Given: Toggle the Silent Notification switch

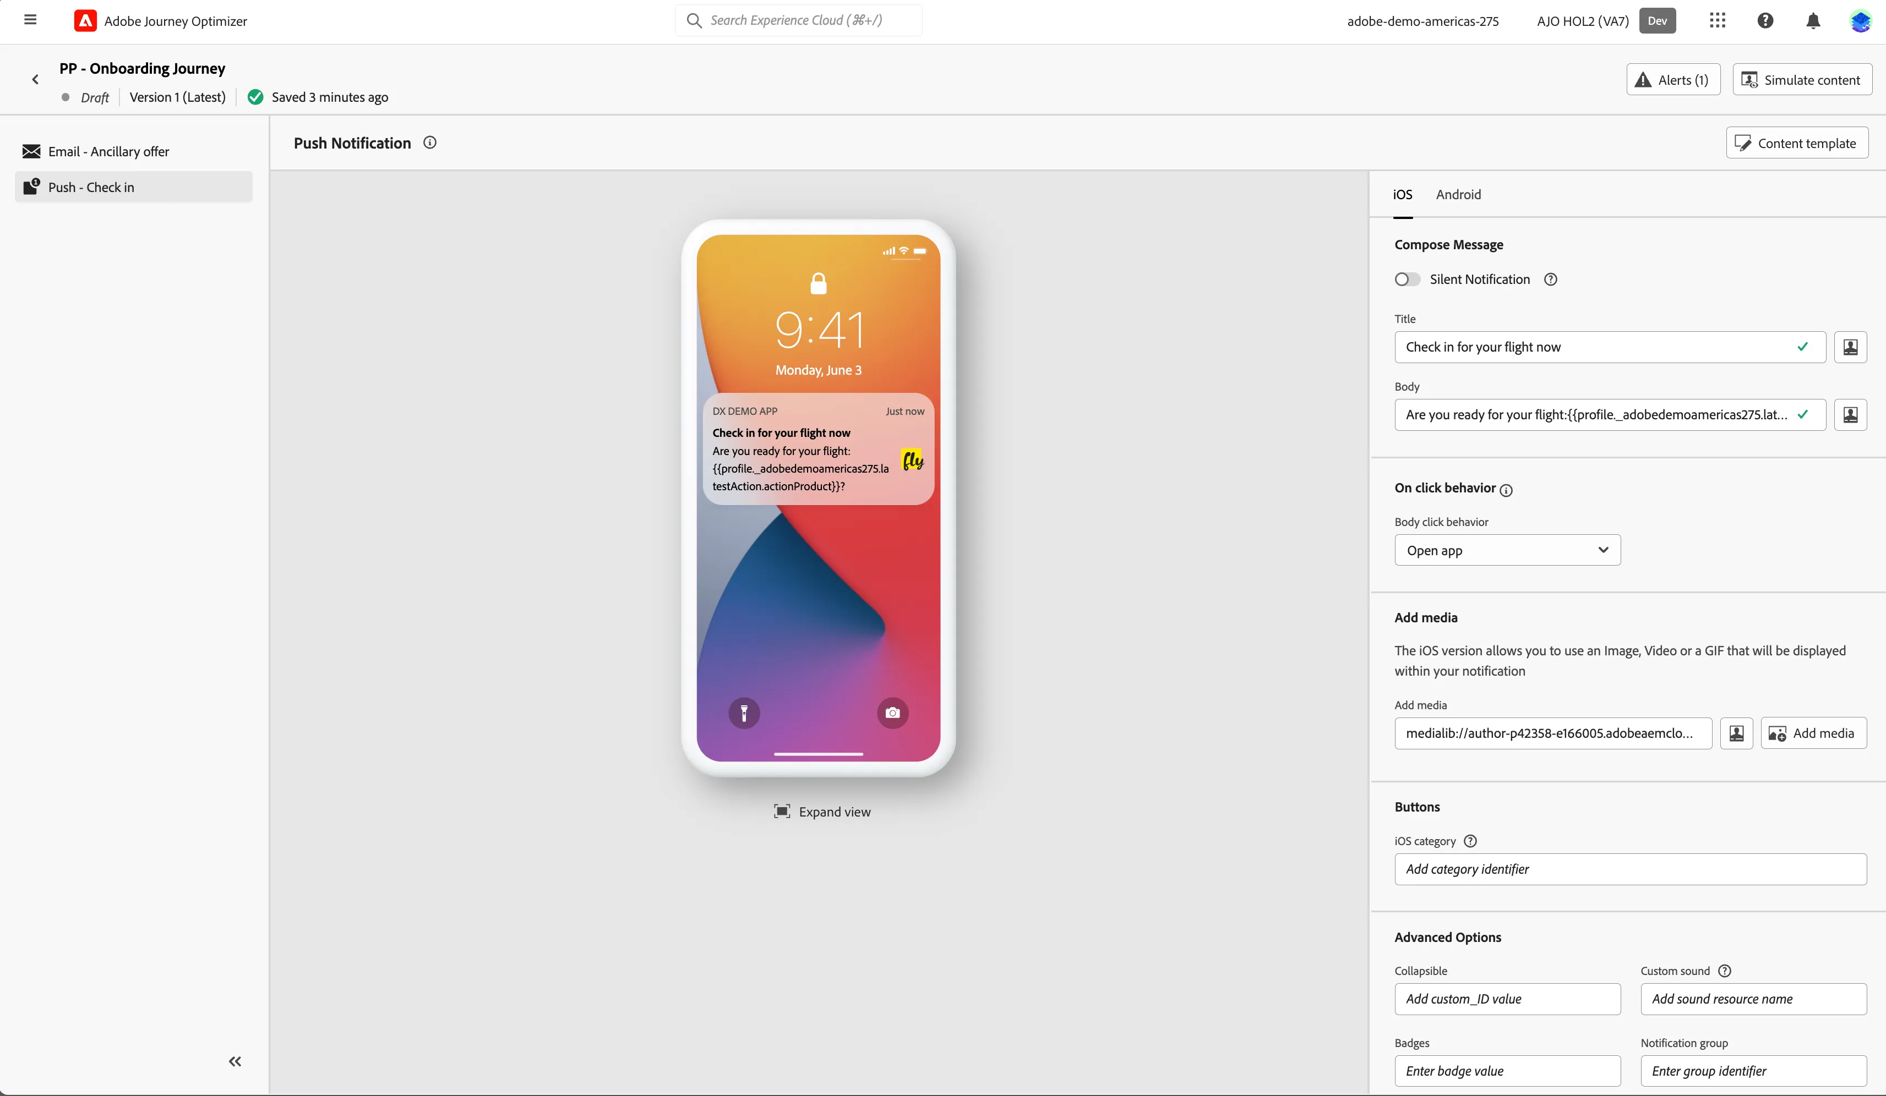Looking at the screenshot, I should click(x=1407, y=279).
